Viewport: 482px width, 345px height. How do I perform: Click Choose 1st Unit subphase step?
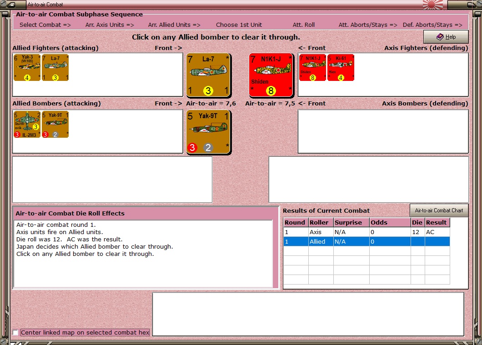[239, 25]
